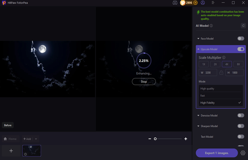Zoom in with the plus icon
This screenshot has height=160, width=248.
(186, 139)
